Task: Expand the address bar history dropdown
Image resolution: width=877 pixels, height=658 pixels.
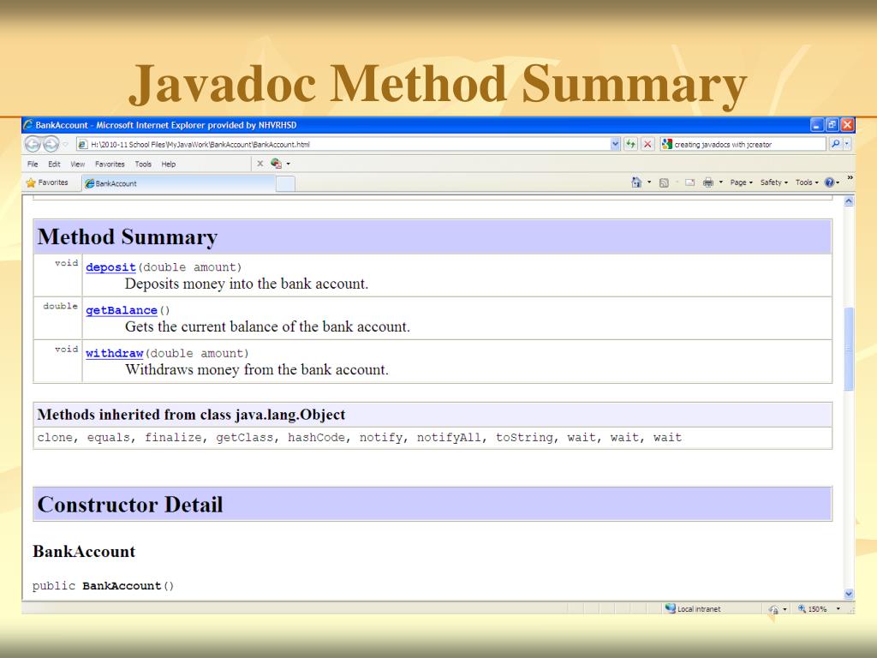Action: [x=615, y=144]
